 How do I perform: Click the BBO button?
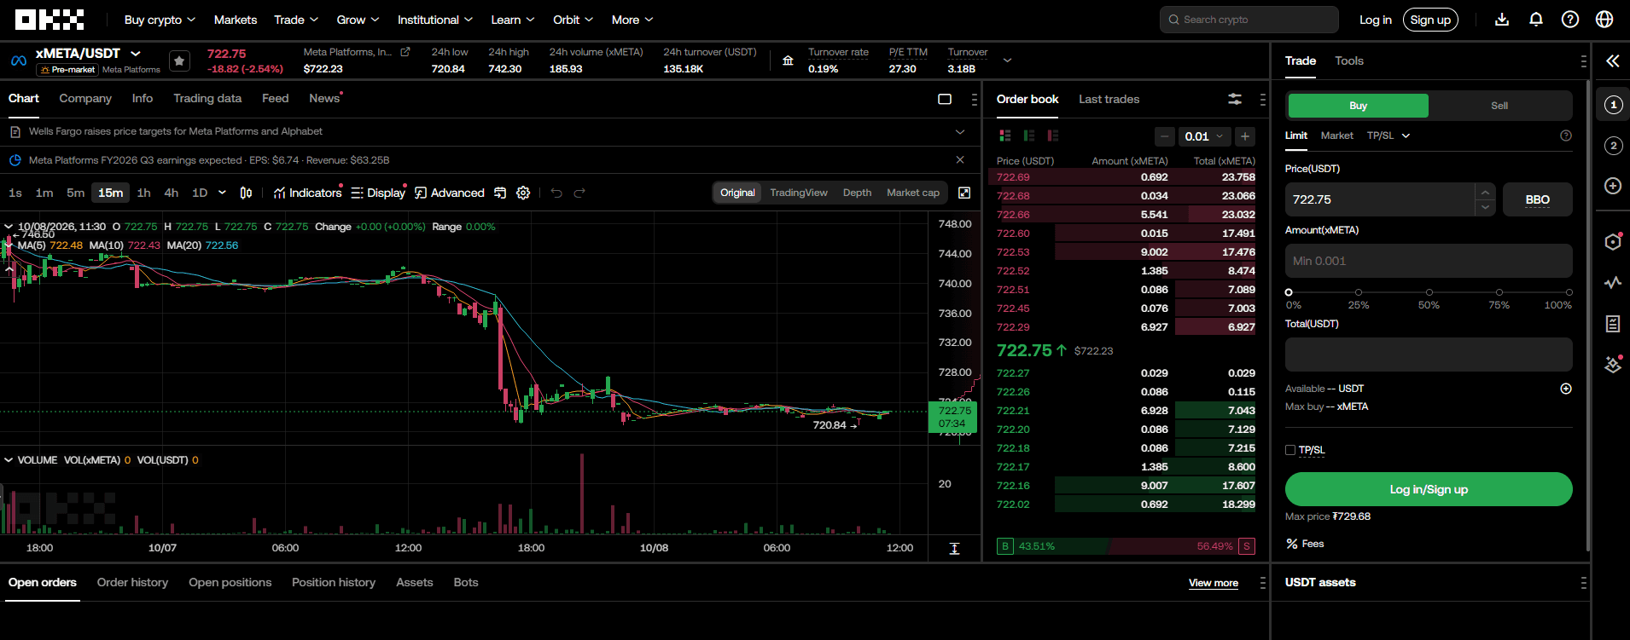[x=1537, y=199]
